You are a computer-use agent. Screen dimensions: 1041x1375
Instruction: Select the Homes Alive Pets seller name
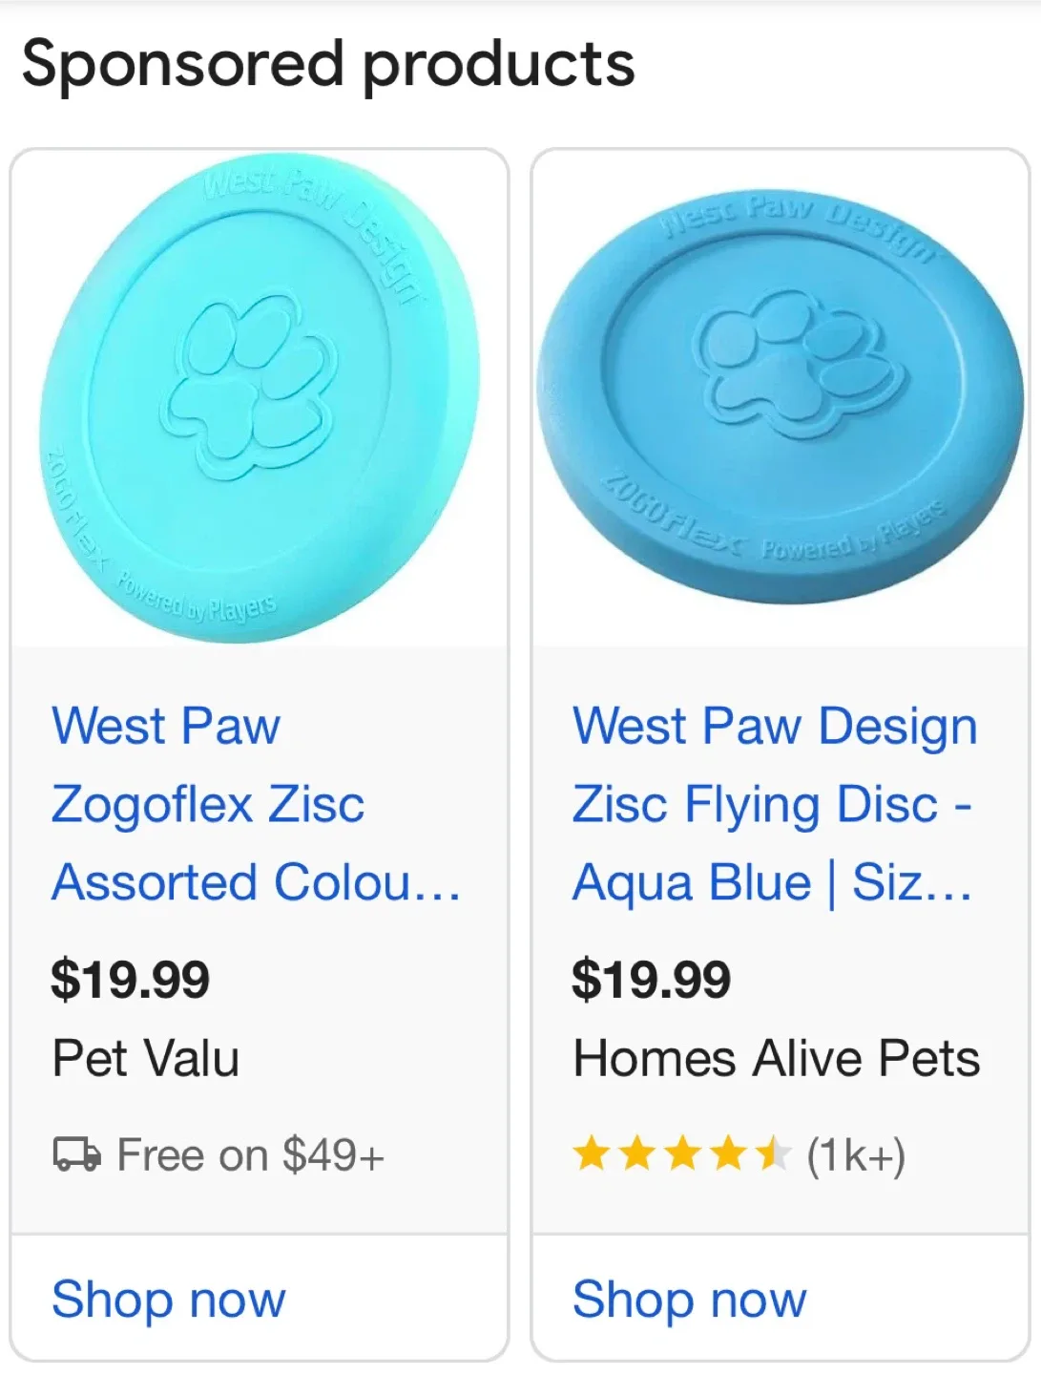[776, 1058]
